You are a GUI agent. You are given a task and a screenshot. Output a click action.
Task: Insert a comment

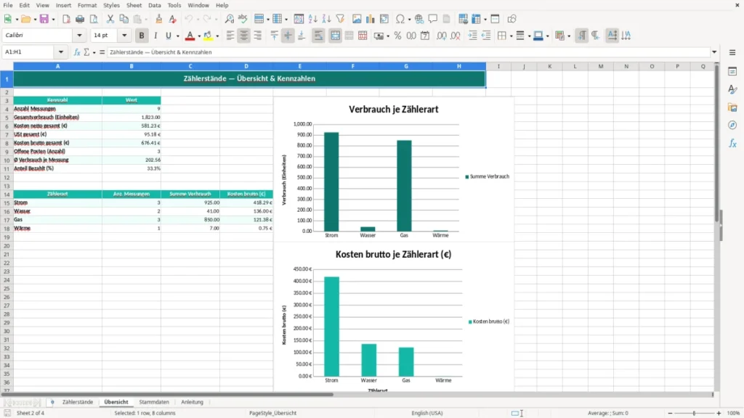coord(433,19)
